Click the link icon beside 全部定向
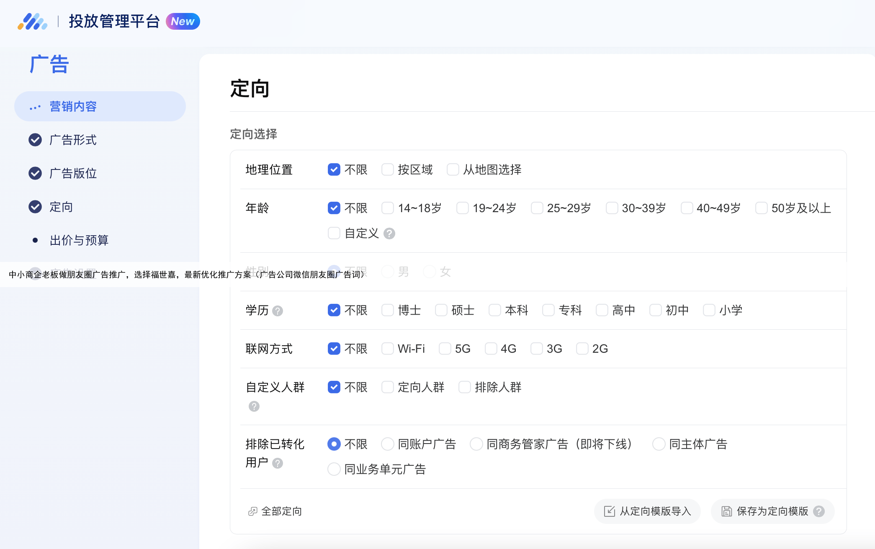This screenshot has width=875, height=549. pos(252,511)
